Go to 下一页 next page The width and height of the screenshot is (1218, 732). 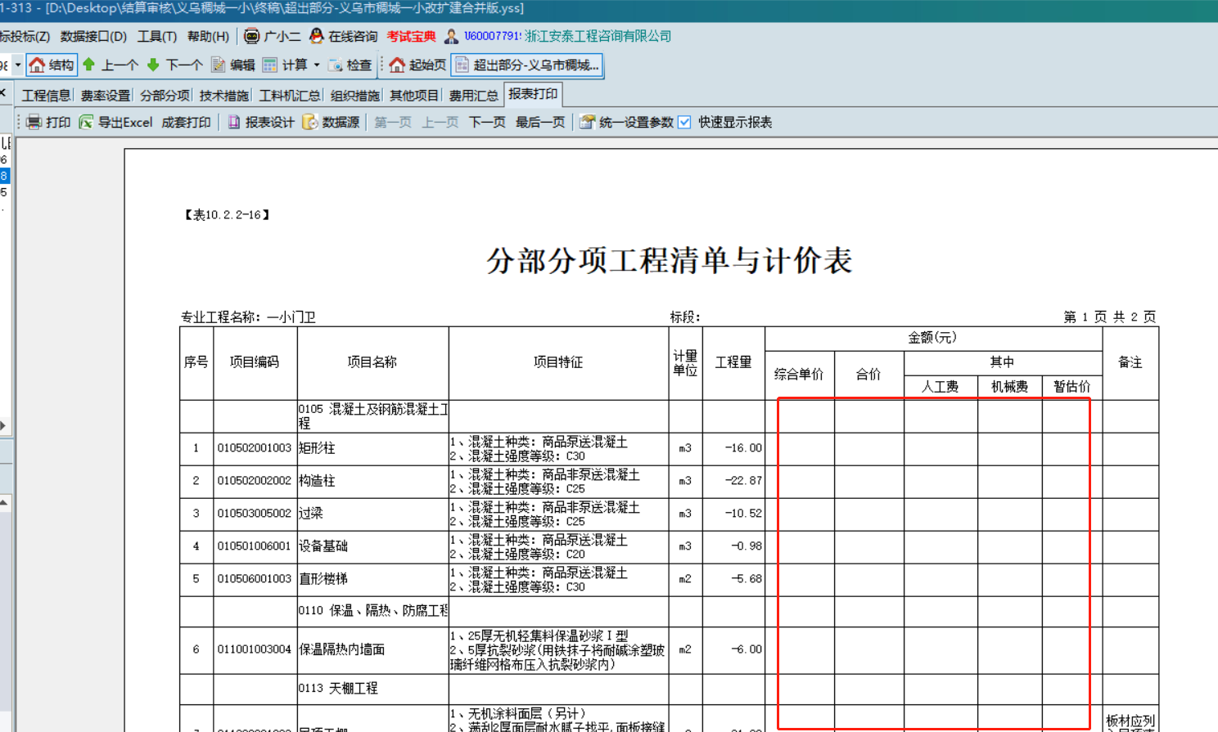click(x=487, y=122)
